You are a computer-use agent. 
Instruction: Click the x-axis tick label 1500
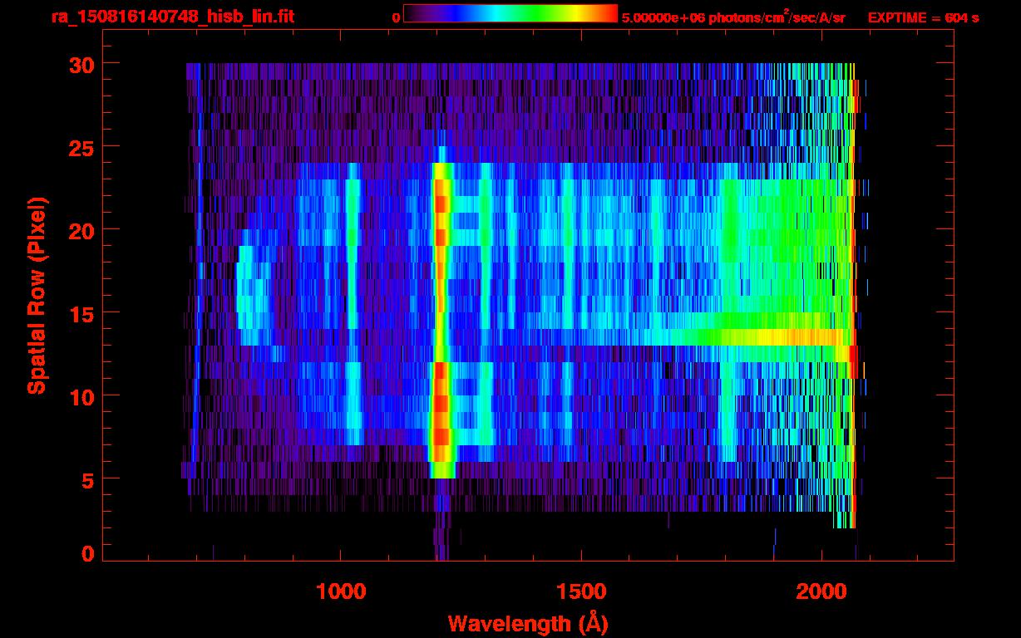581,591
